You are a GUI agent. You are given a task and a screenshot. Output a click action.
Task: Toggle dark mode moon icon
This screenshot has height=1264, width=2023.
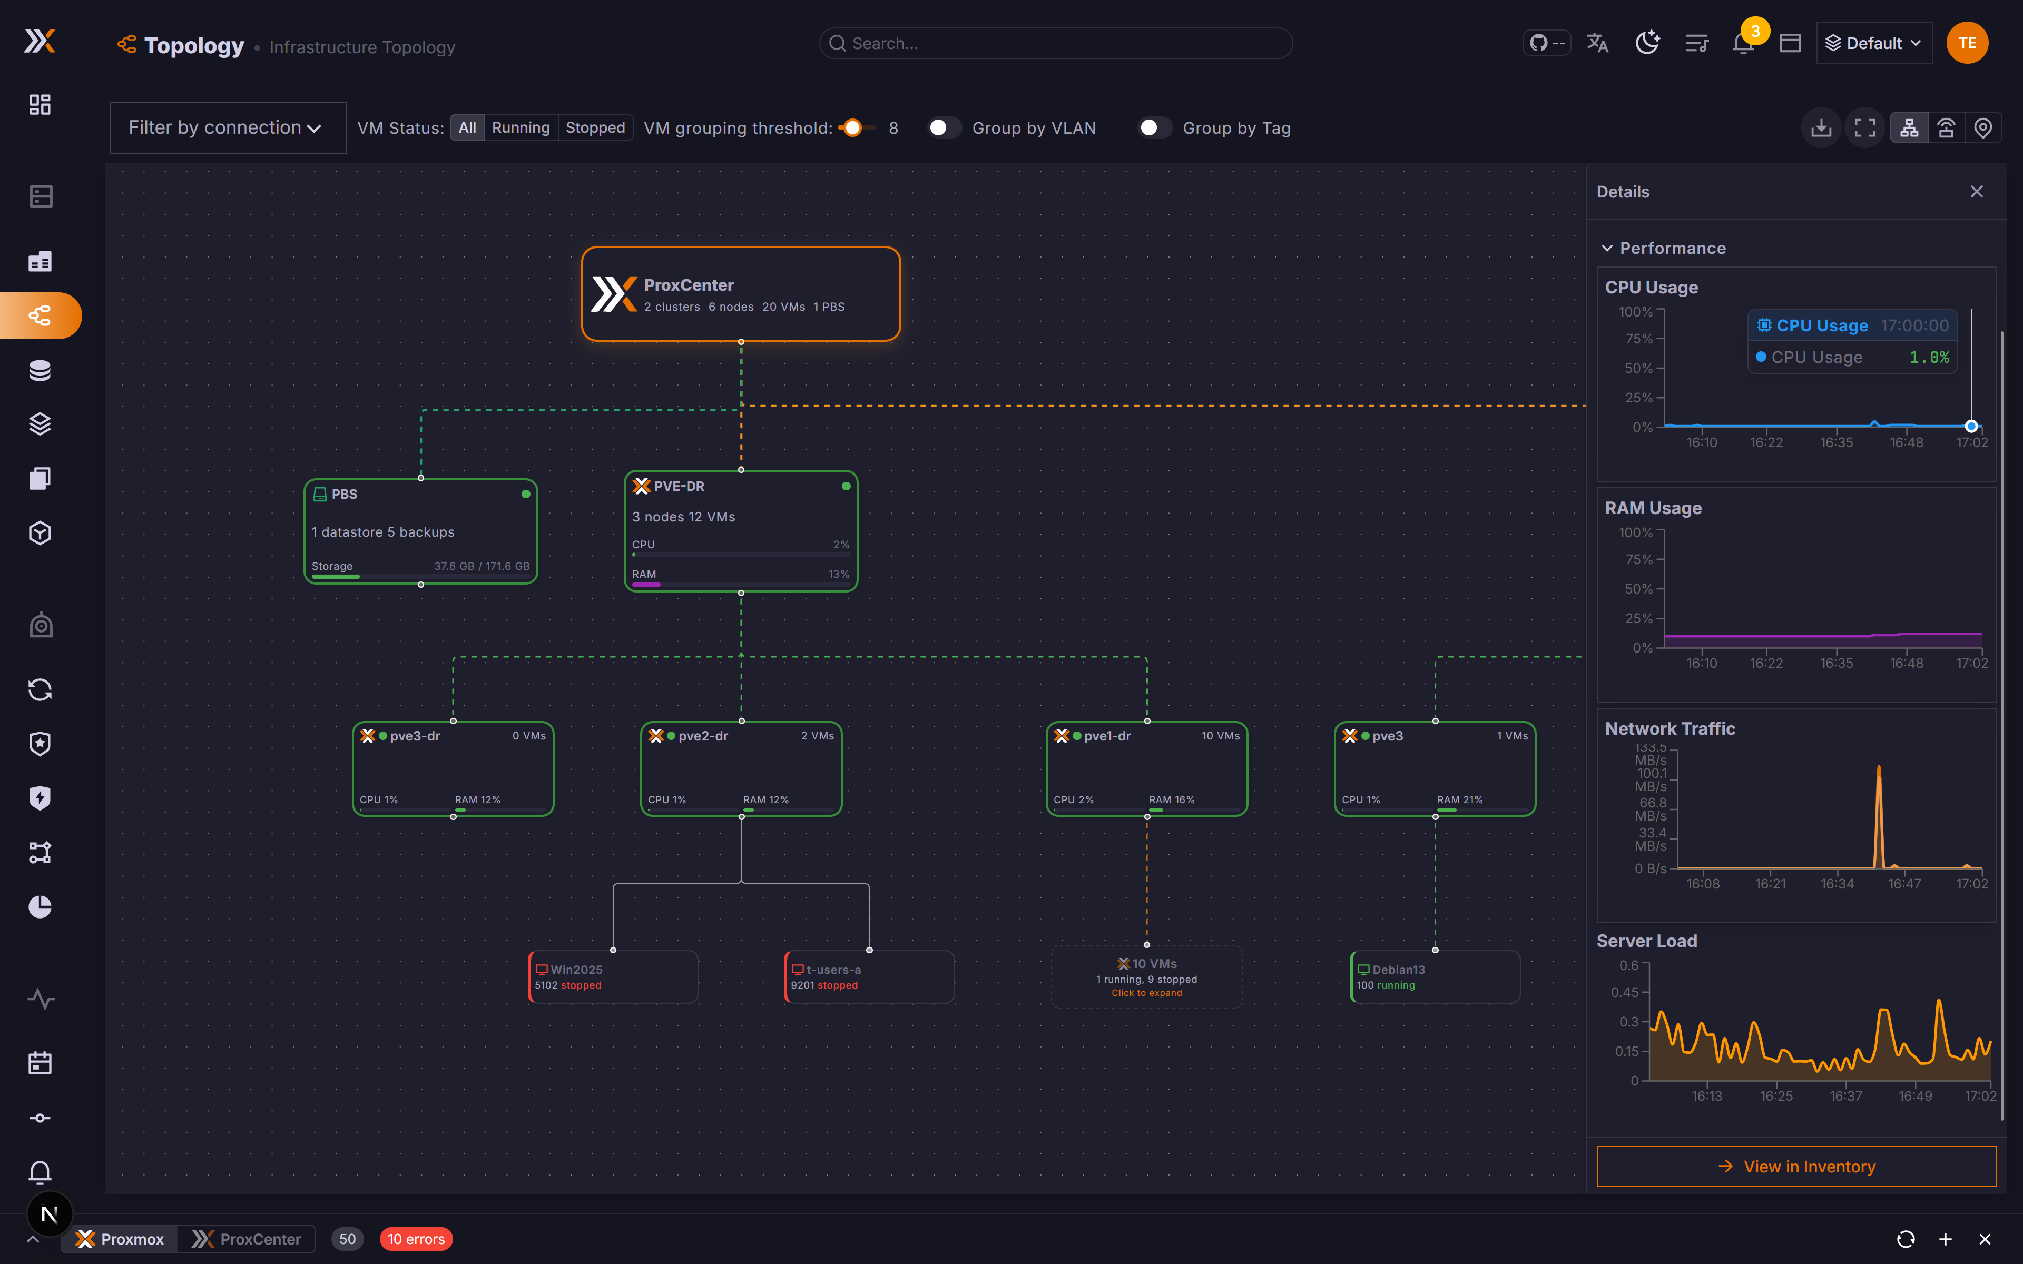coord(1647,43)
